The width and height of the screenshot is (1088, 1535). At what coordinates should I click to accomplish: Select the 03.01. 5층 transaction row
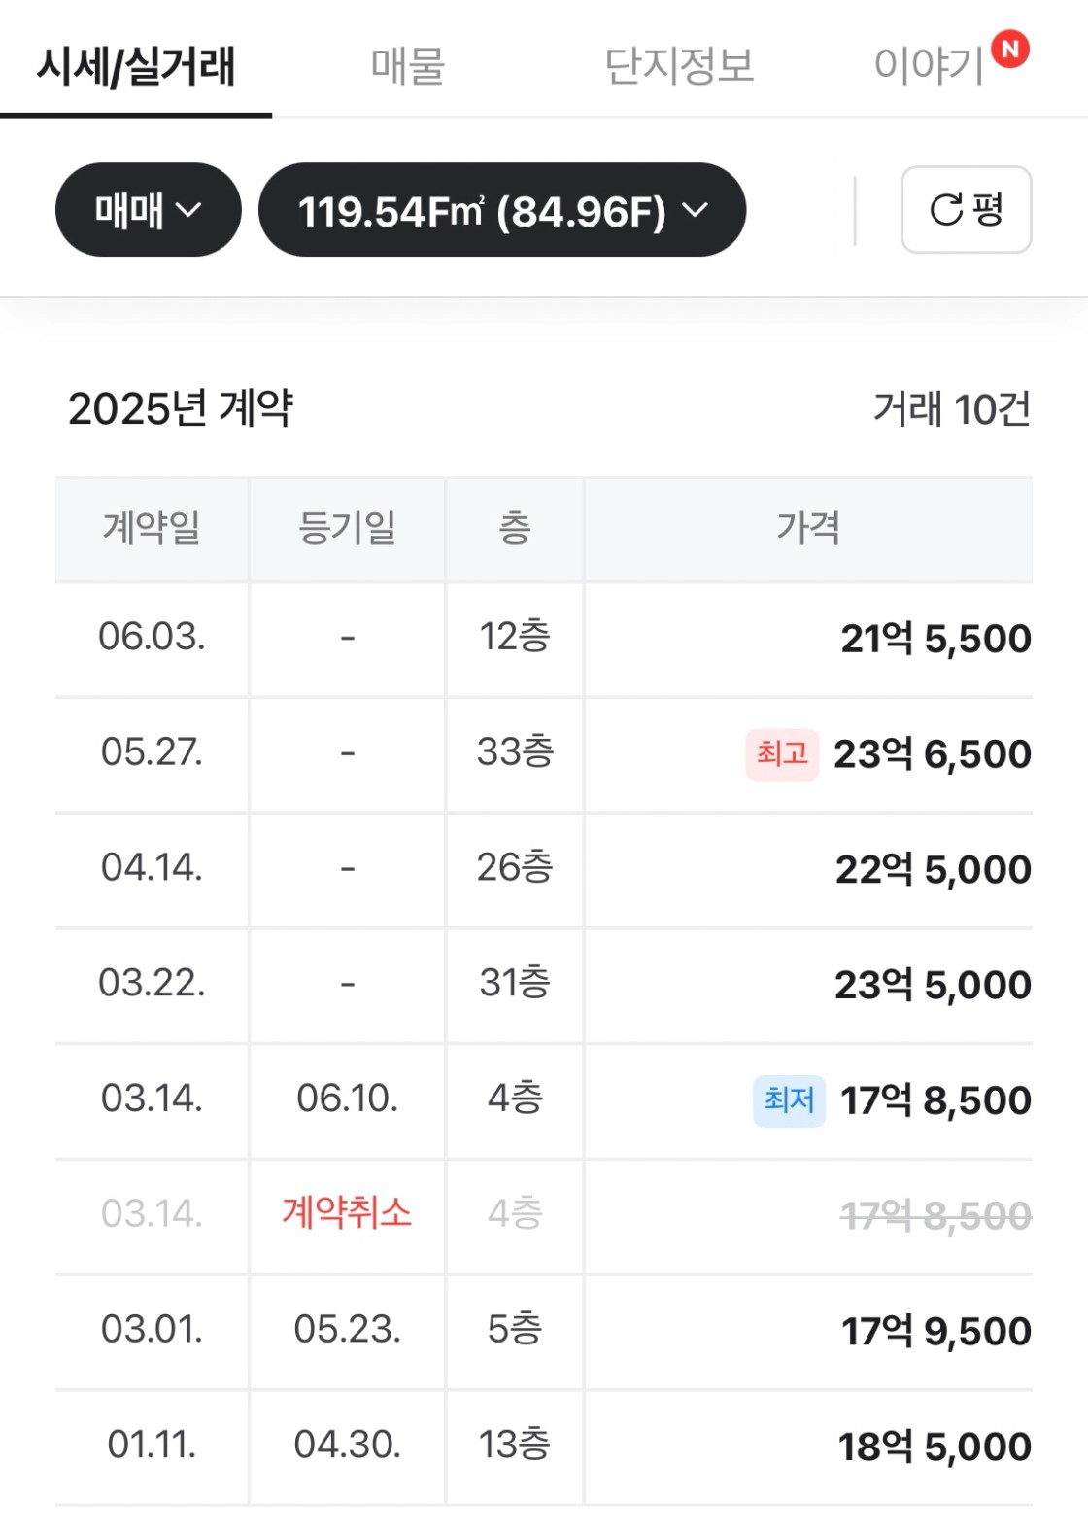coord(544,1331)
